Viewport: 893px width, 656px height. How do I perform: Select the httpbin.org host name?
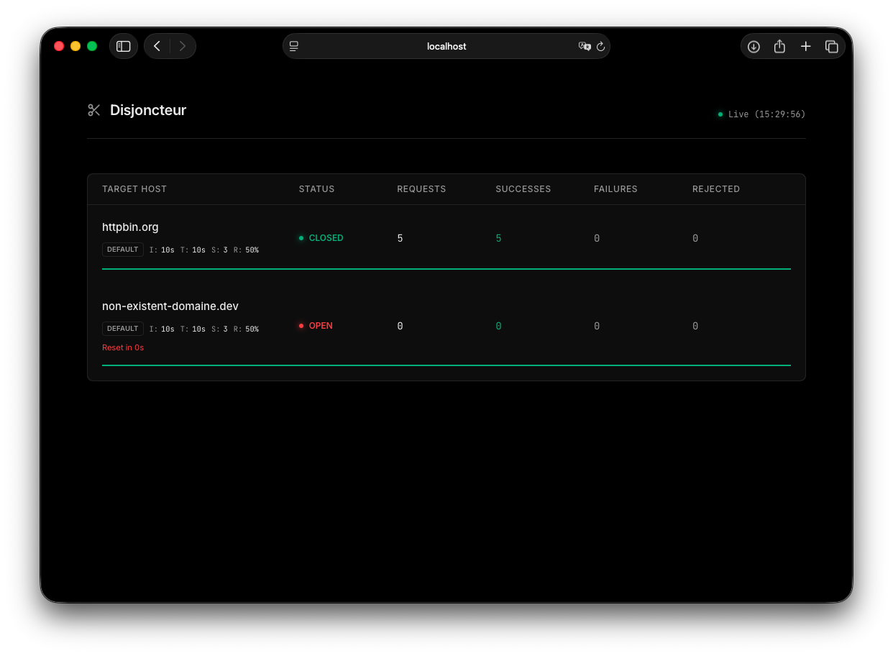pyautogui.click(x=130, y=227)
